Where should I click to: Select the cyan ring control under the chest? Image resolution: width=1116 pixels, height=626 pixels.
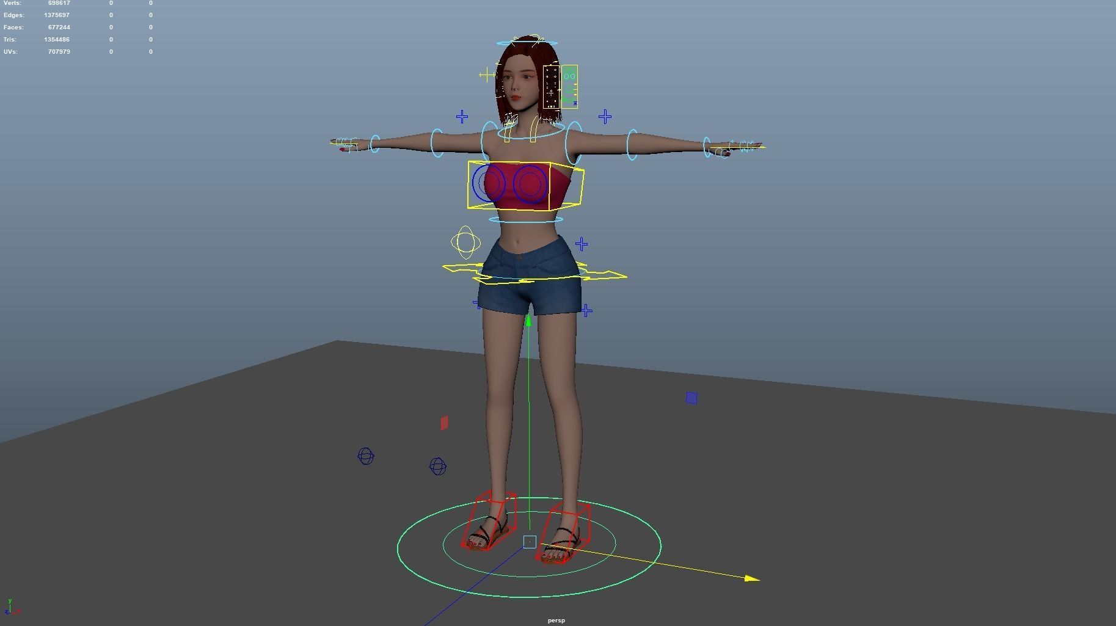click(526, 219)
